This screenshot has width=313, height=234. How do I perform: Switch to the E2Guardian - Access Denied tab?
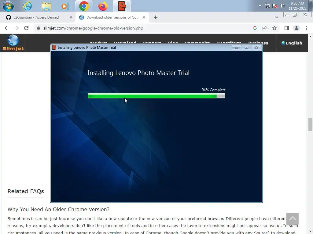click(36, 17)
